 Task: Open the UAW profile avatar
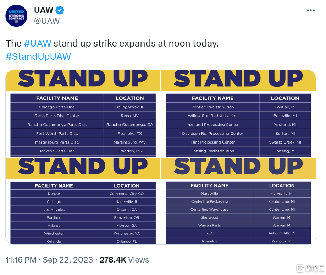(16, 16)
